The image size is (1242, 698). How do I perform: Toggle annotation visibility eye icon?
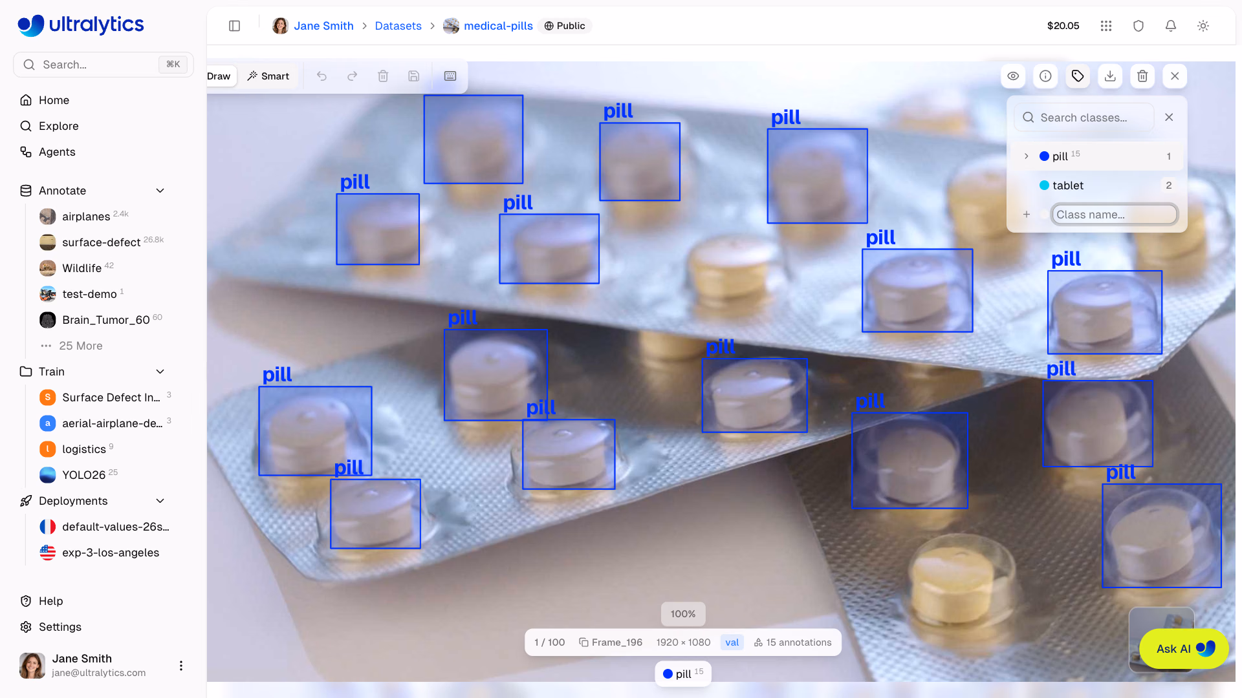tap(1013, 76)
